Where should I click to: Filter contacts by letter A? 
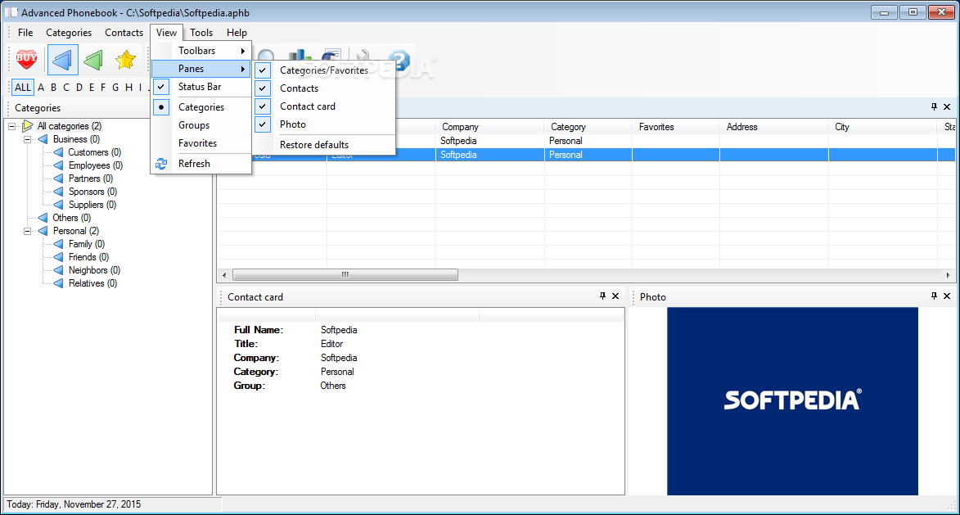point(41,87)
